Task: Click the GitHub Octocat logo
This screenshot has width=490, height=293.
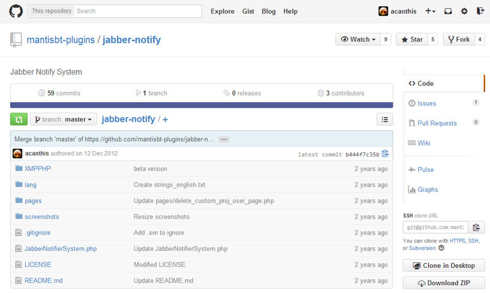Action: [16, 11]
